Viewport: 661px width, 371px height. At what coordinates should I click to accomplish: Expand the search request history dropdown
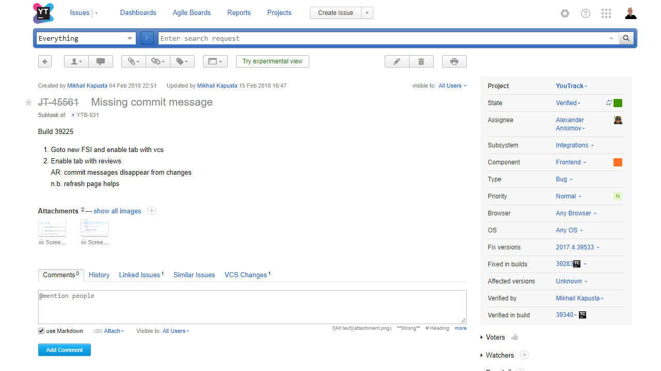(611, 38)
